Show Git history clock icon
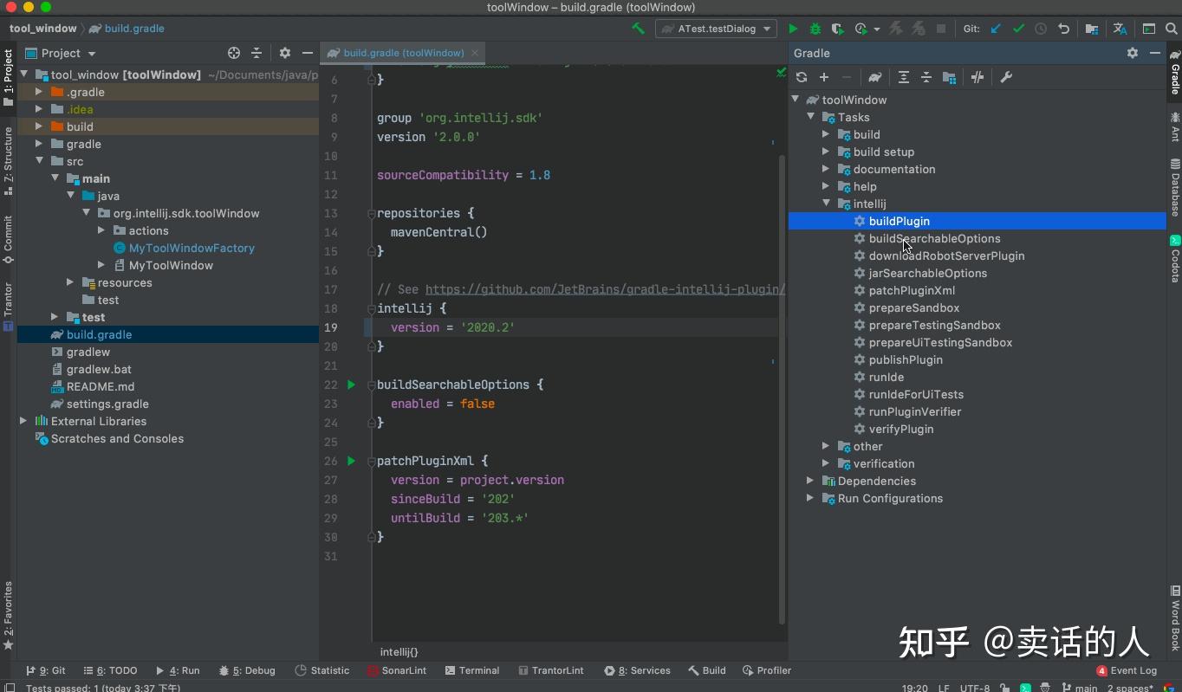 pos(1041,29)
